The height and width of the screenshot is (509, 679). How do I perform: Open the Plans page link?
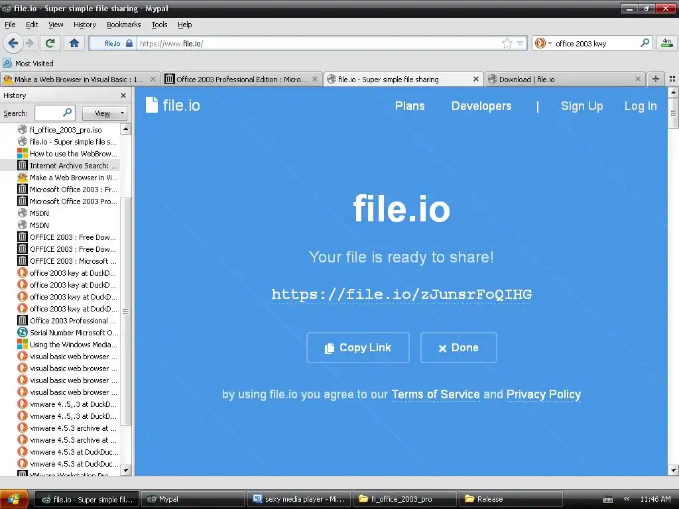tap(410, 106)
